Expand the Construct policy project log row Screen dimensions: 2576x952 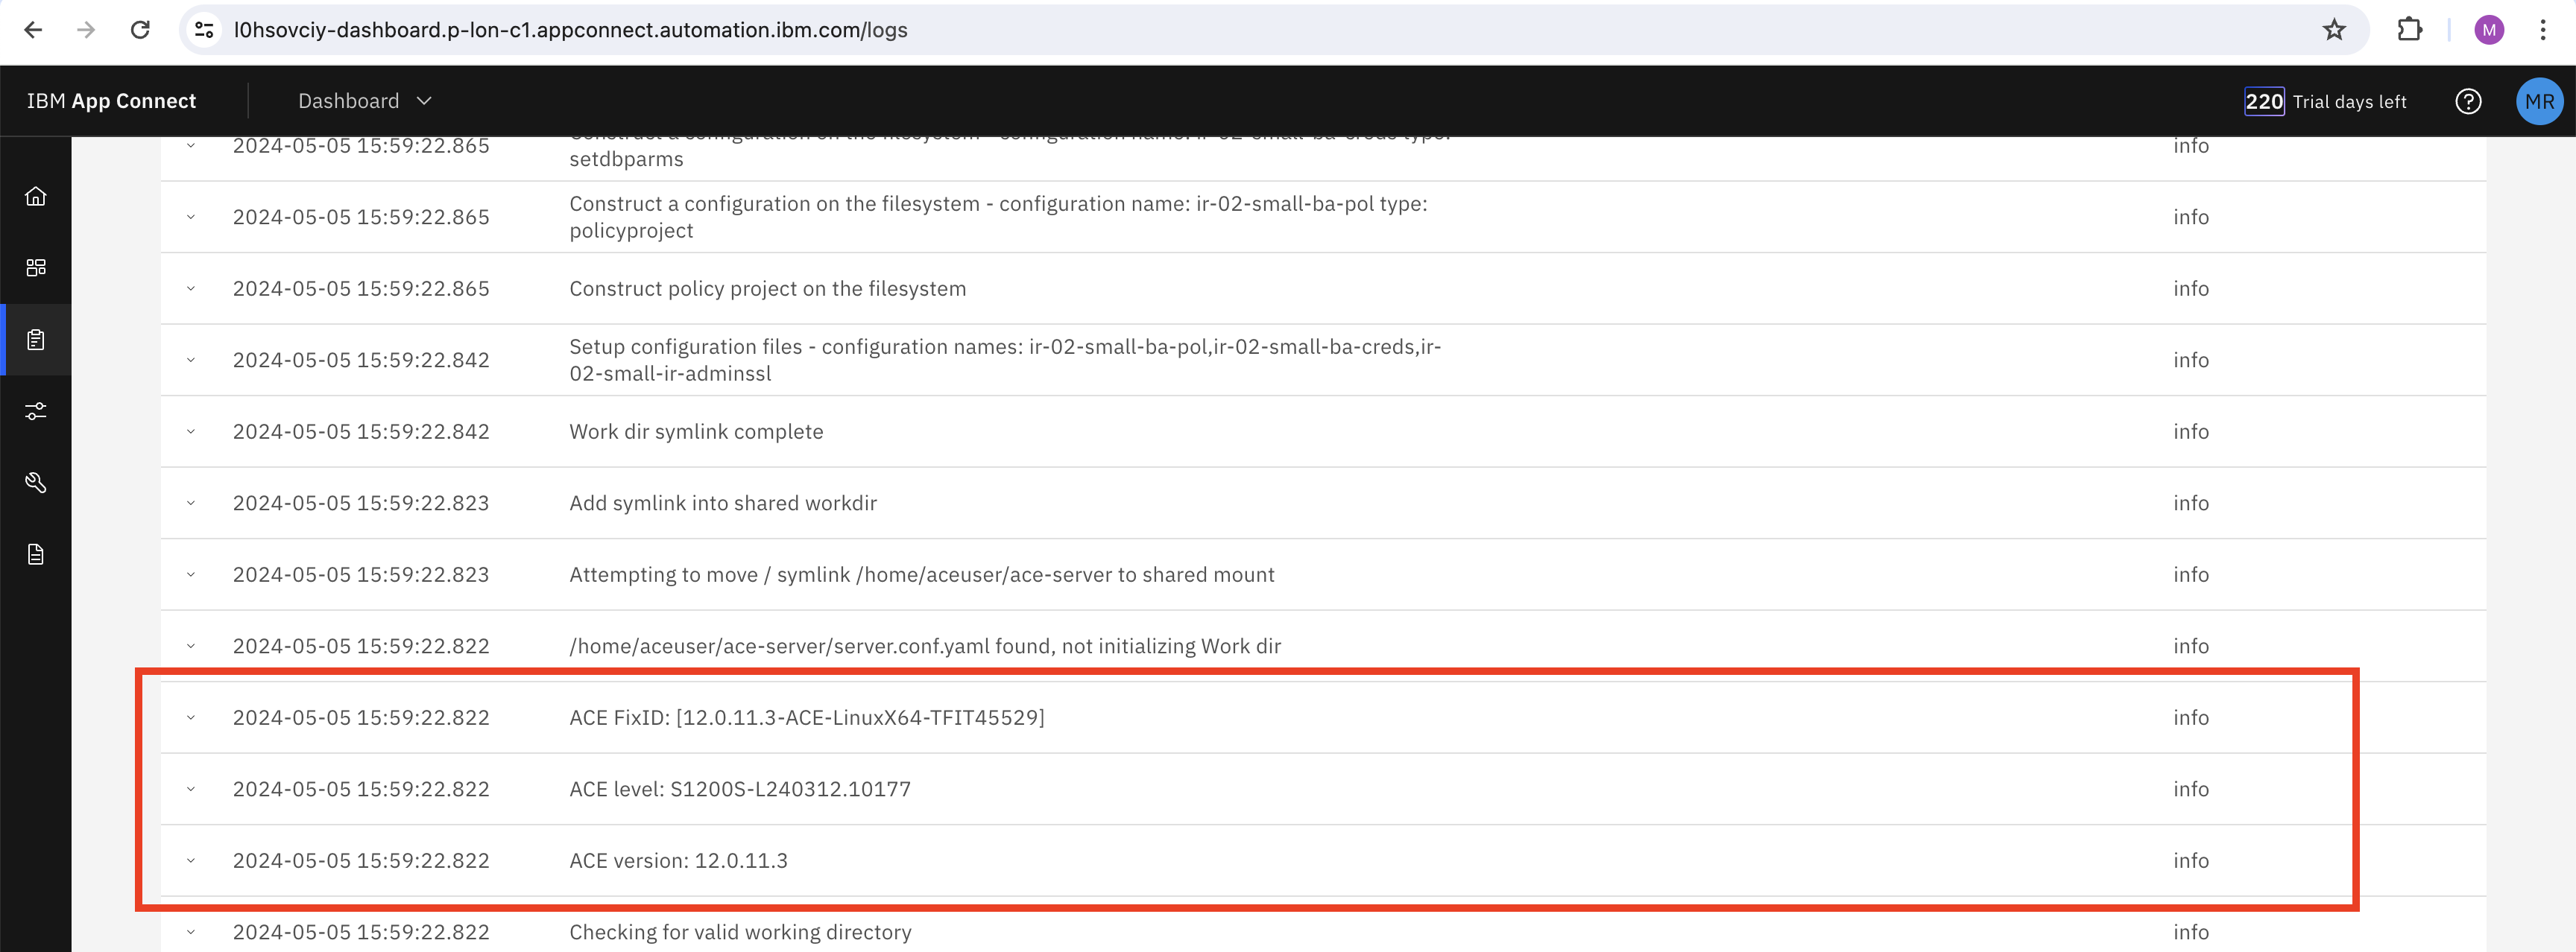(191, 289)
